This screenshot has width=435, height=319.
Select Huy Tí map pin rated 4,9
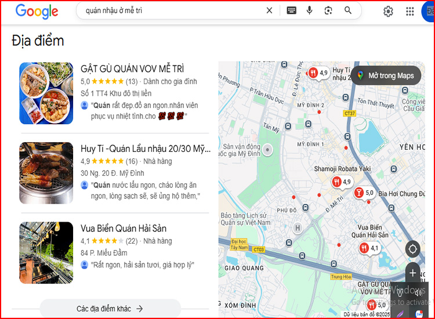click(318, 73)
